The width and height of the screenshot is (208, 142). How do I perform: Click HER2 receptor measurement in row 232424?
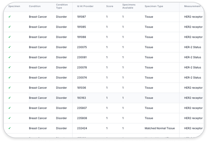[x=193, y=128]
